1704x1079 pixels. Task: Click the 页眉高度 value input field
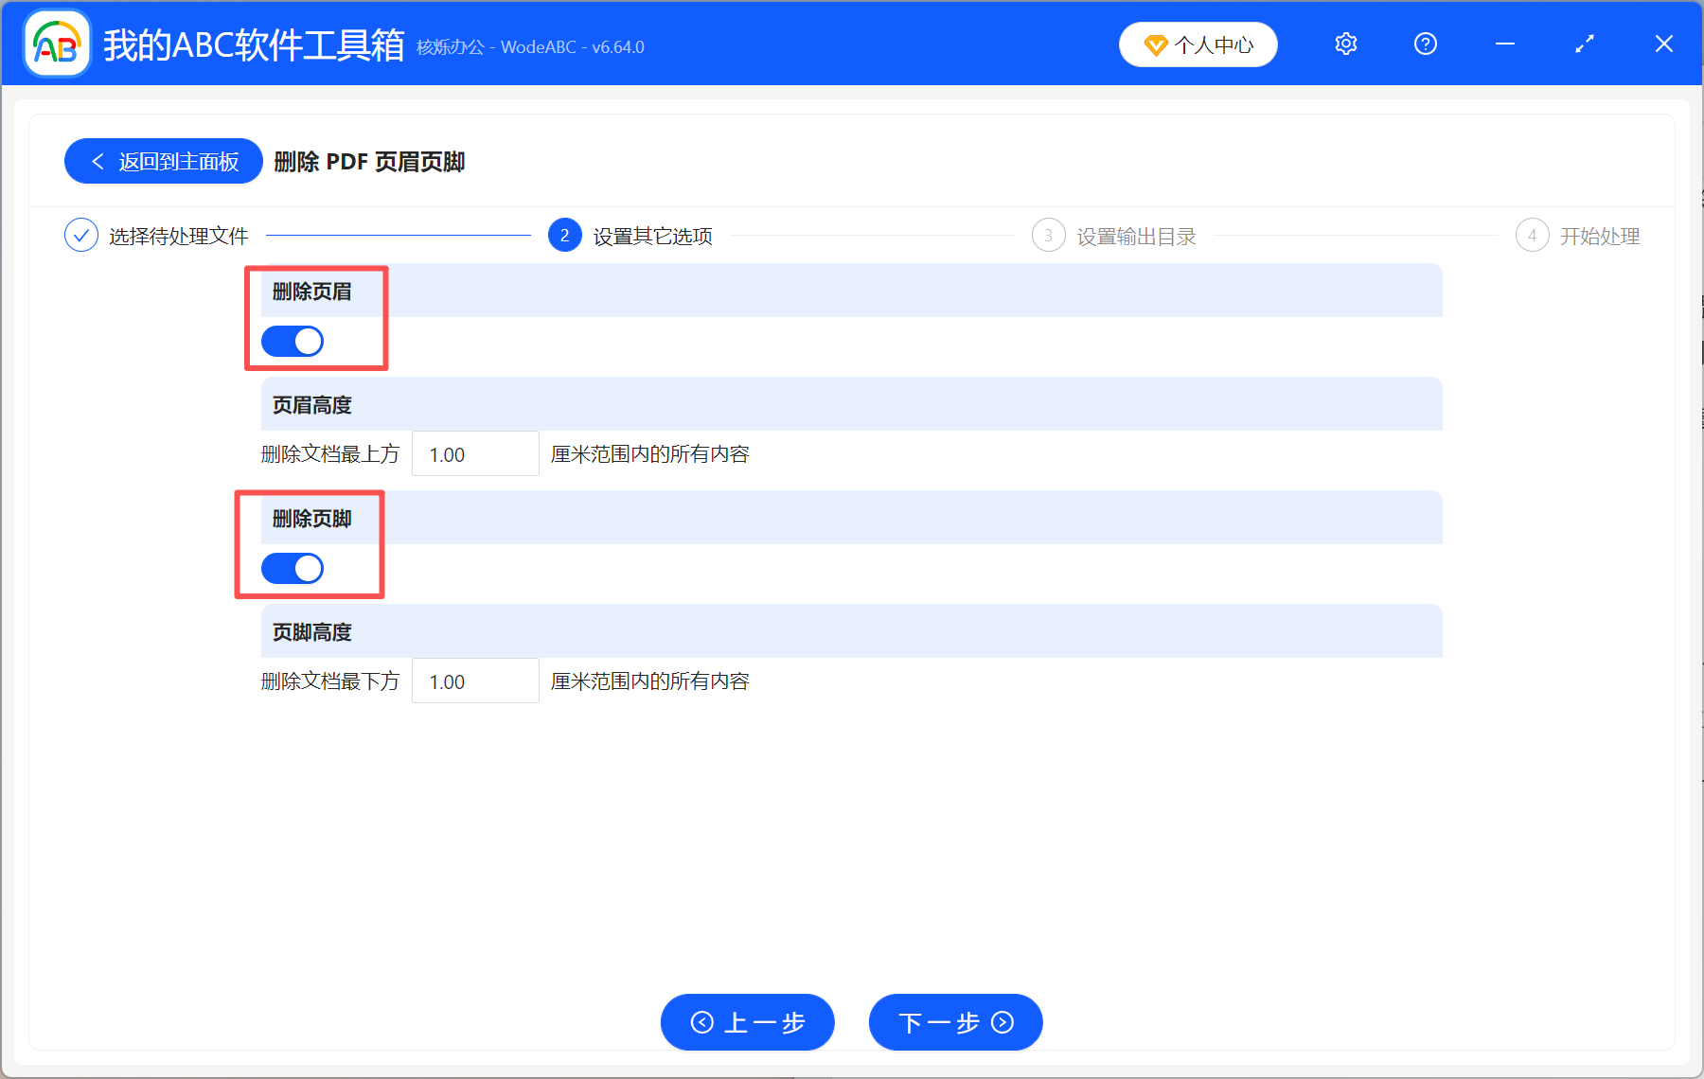click(x=475, y=453)
